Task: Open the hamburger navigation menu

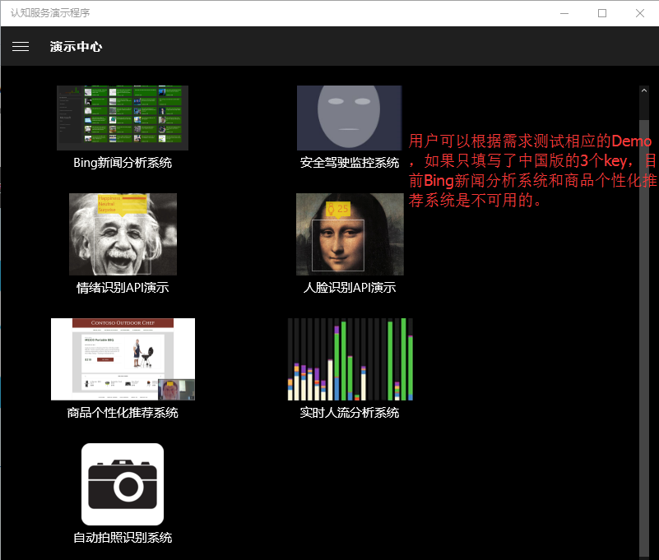Action: point(21,47)
